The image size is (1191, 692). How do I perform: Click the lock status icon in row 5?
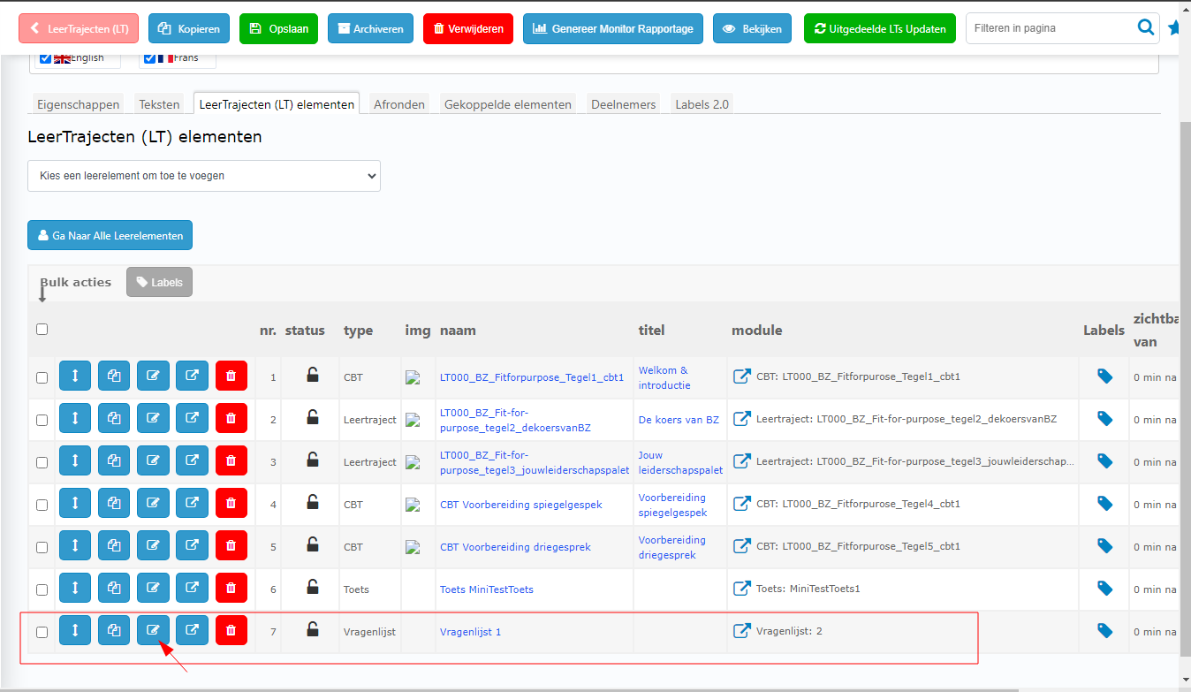pos(313,544)
